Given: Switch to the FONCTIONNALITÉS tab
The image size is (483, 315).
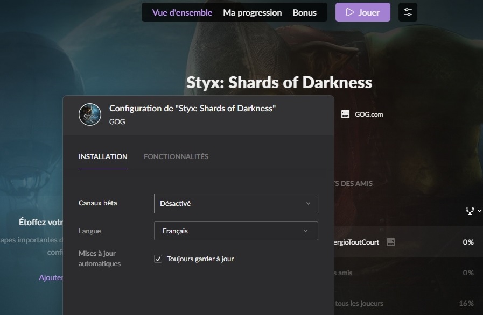Looking at the screenshot, I should pos(176,156).
